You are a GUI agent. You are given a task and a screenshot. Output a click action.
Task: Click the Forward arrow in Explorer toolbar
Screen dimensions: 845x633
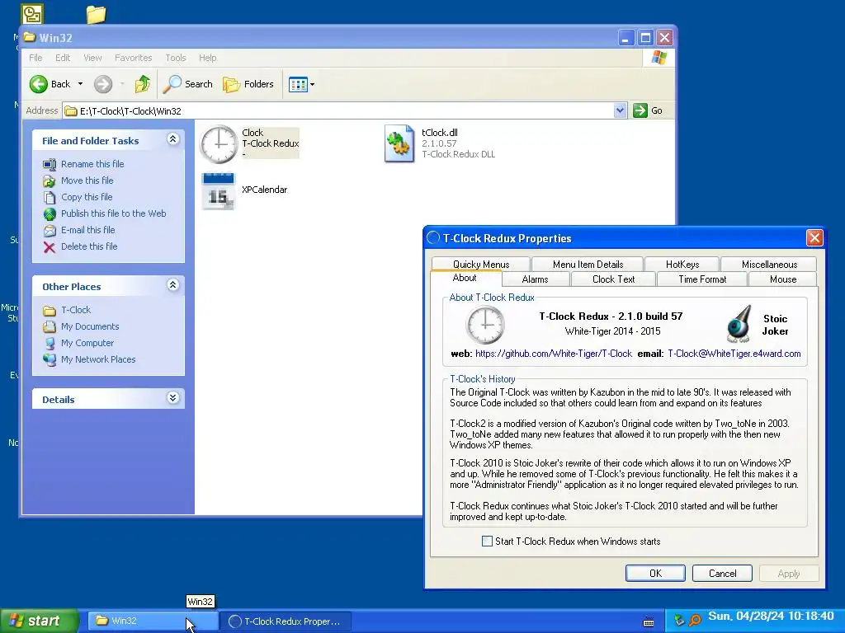pyautogui.click(x=103, y=84)
